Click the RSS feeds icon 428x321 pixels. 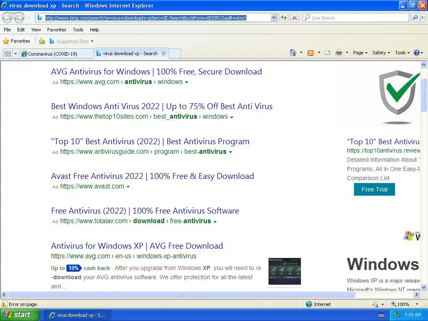point(311,53)
